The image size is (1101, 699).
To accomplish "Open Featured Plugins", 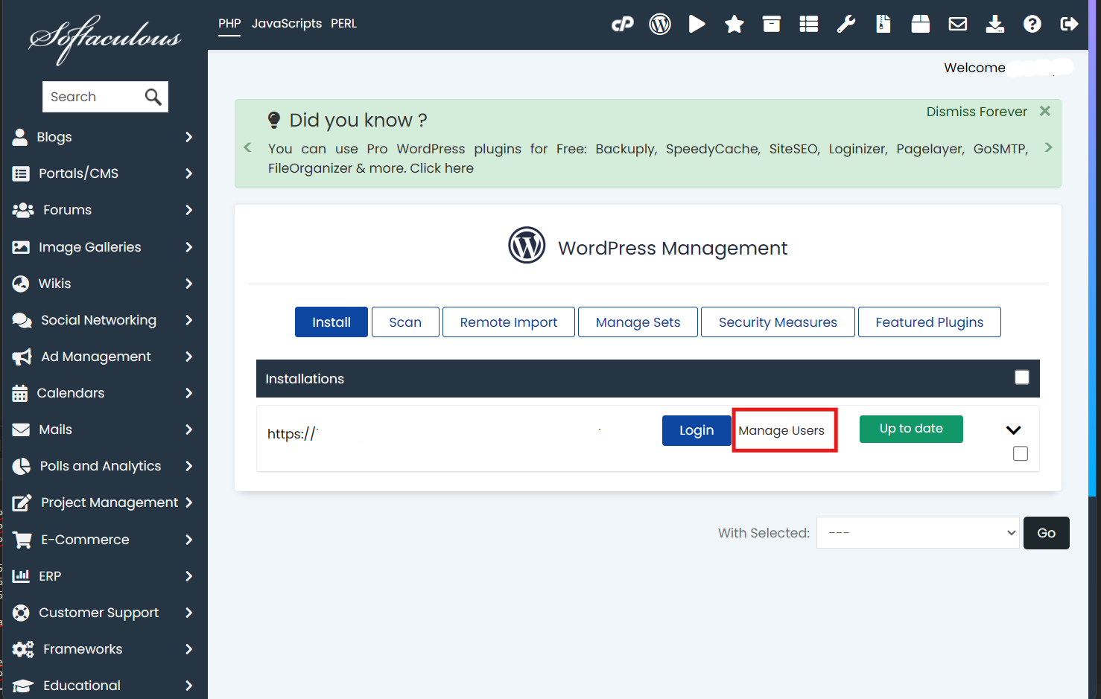I will click(930, 322).
